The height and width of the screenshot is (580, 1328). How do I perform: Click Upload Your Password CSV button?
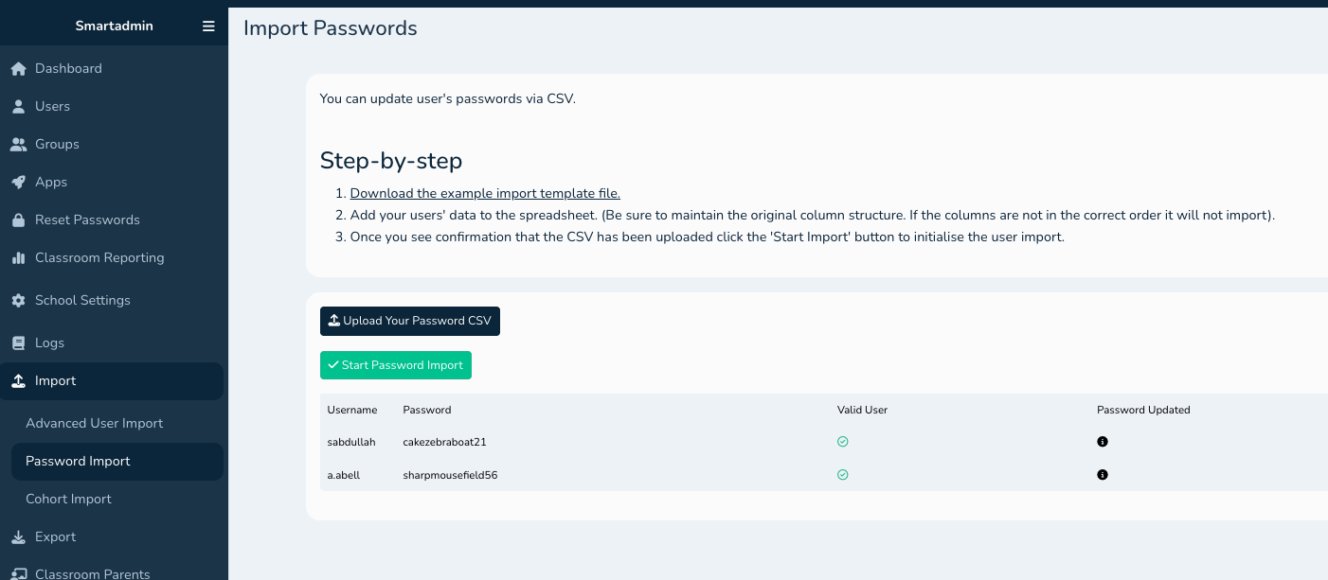[409, 321]
